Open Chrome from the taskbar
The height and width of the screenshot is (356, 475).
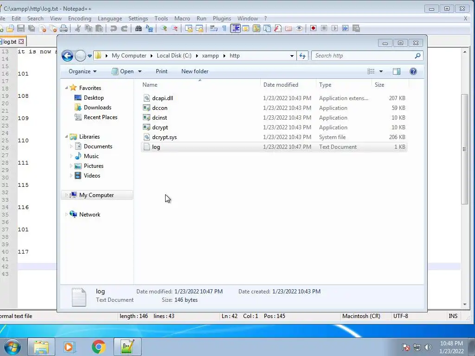coord(98,347)
